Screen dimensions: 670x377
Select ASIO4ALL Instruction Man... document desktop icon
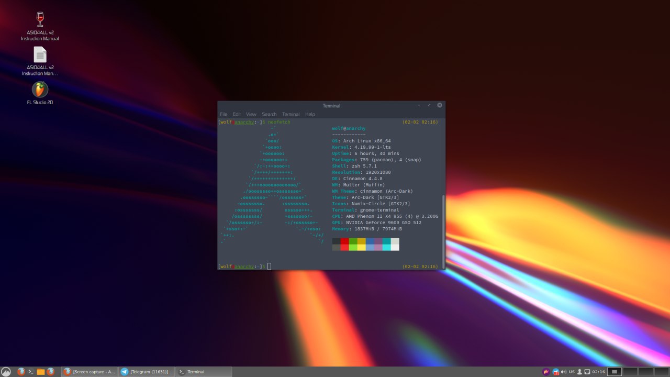40,61
